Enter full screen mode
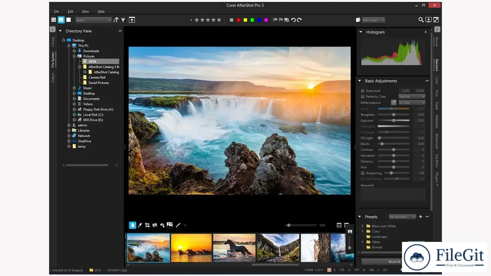The width and height of the screenshot is (491, 276). [x=436, y=20]
